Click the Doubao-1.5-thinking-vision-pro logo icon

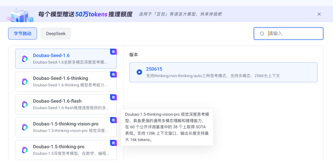tap(25, 127)
